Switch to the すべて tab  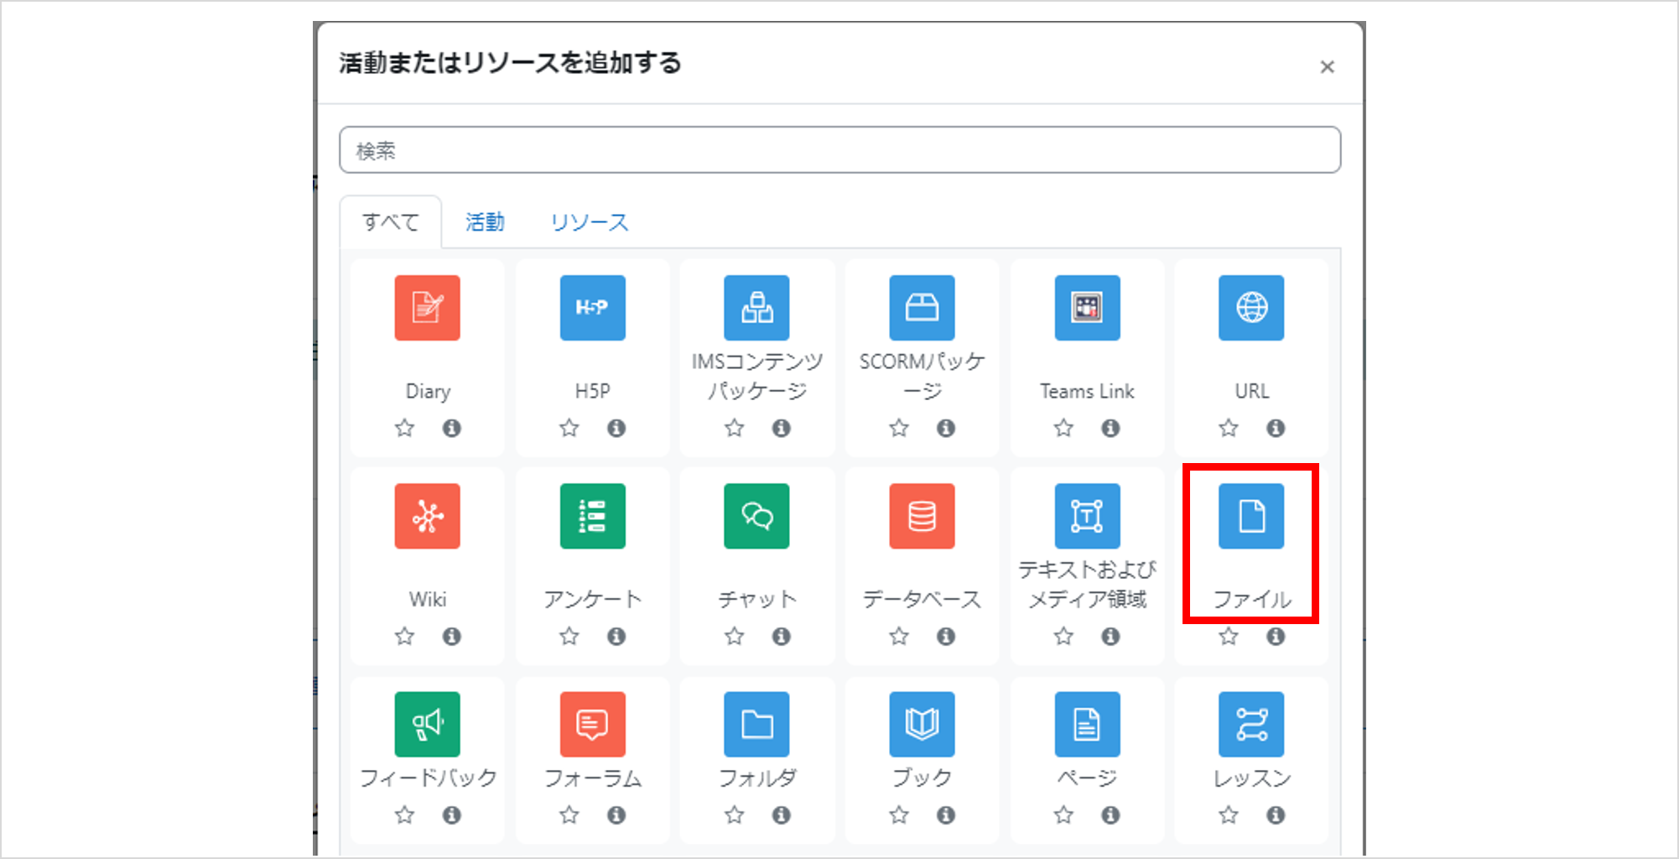click(x=391, y=222)
